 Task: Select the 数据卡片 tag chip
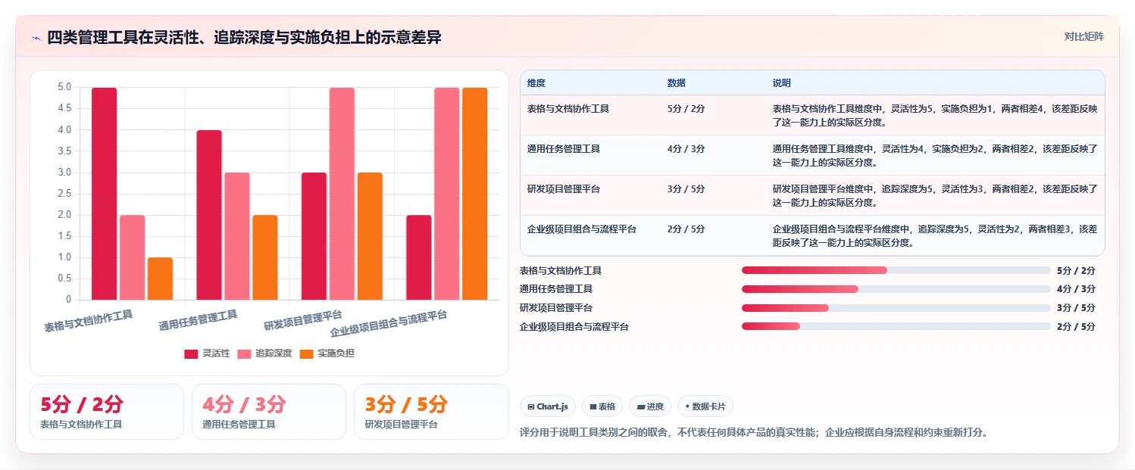click(x=705, y=406)
